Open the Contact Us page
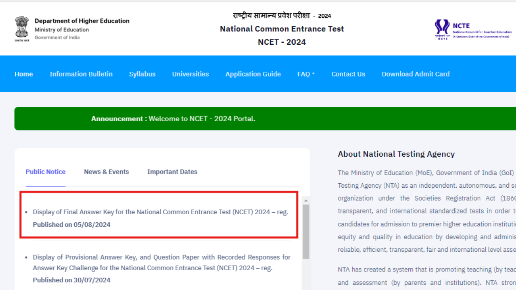The width and height of the screenshot is (516, 290). [x=348, y=74]
